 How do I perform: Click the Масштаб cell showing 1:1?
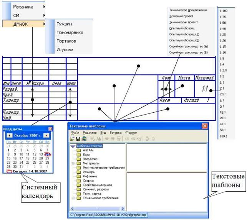[x=205, y=89]
